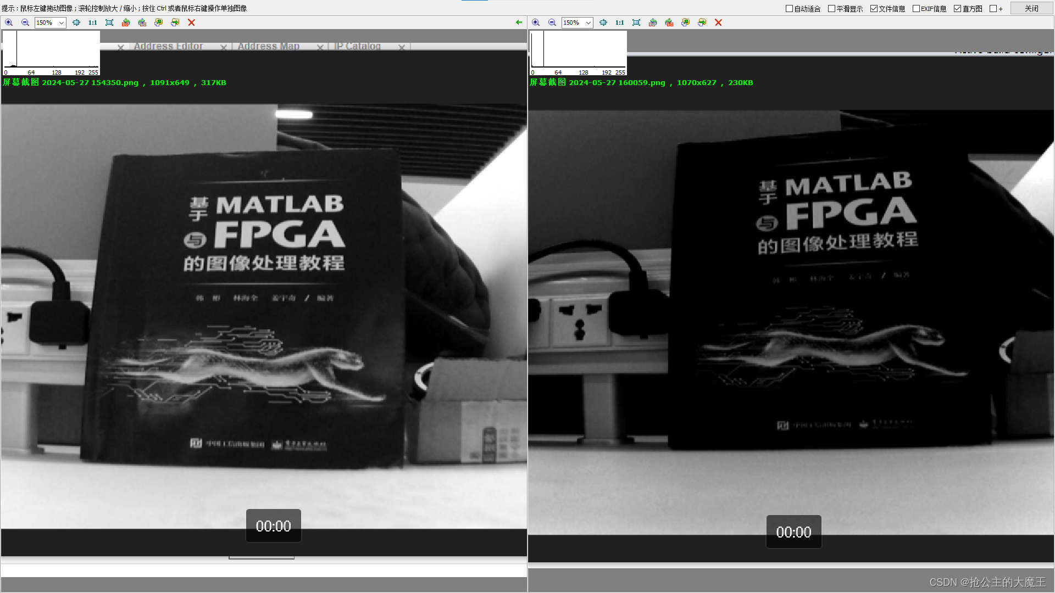The image size is (1055, 593).
Task: Open the left pane 150% zoom dropdown
Action: pos(62,23)
